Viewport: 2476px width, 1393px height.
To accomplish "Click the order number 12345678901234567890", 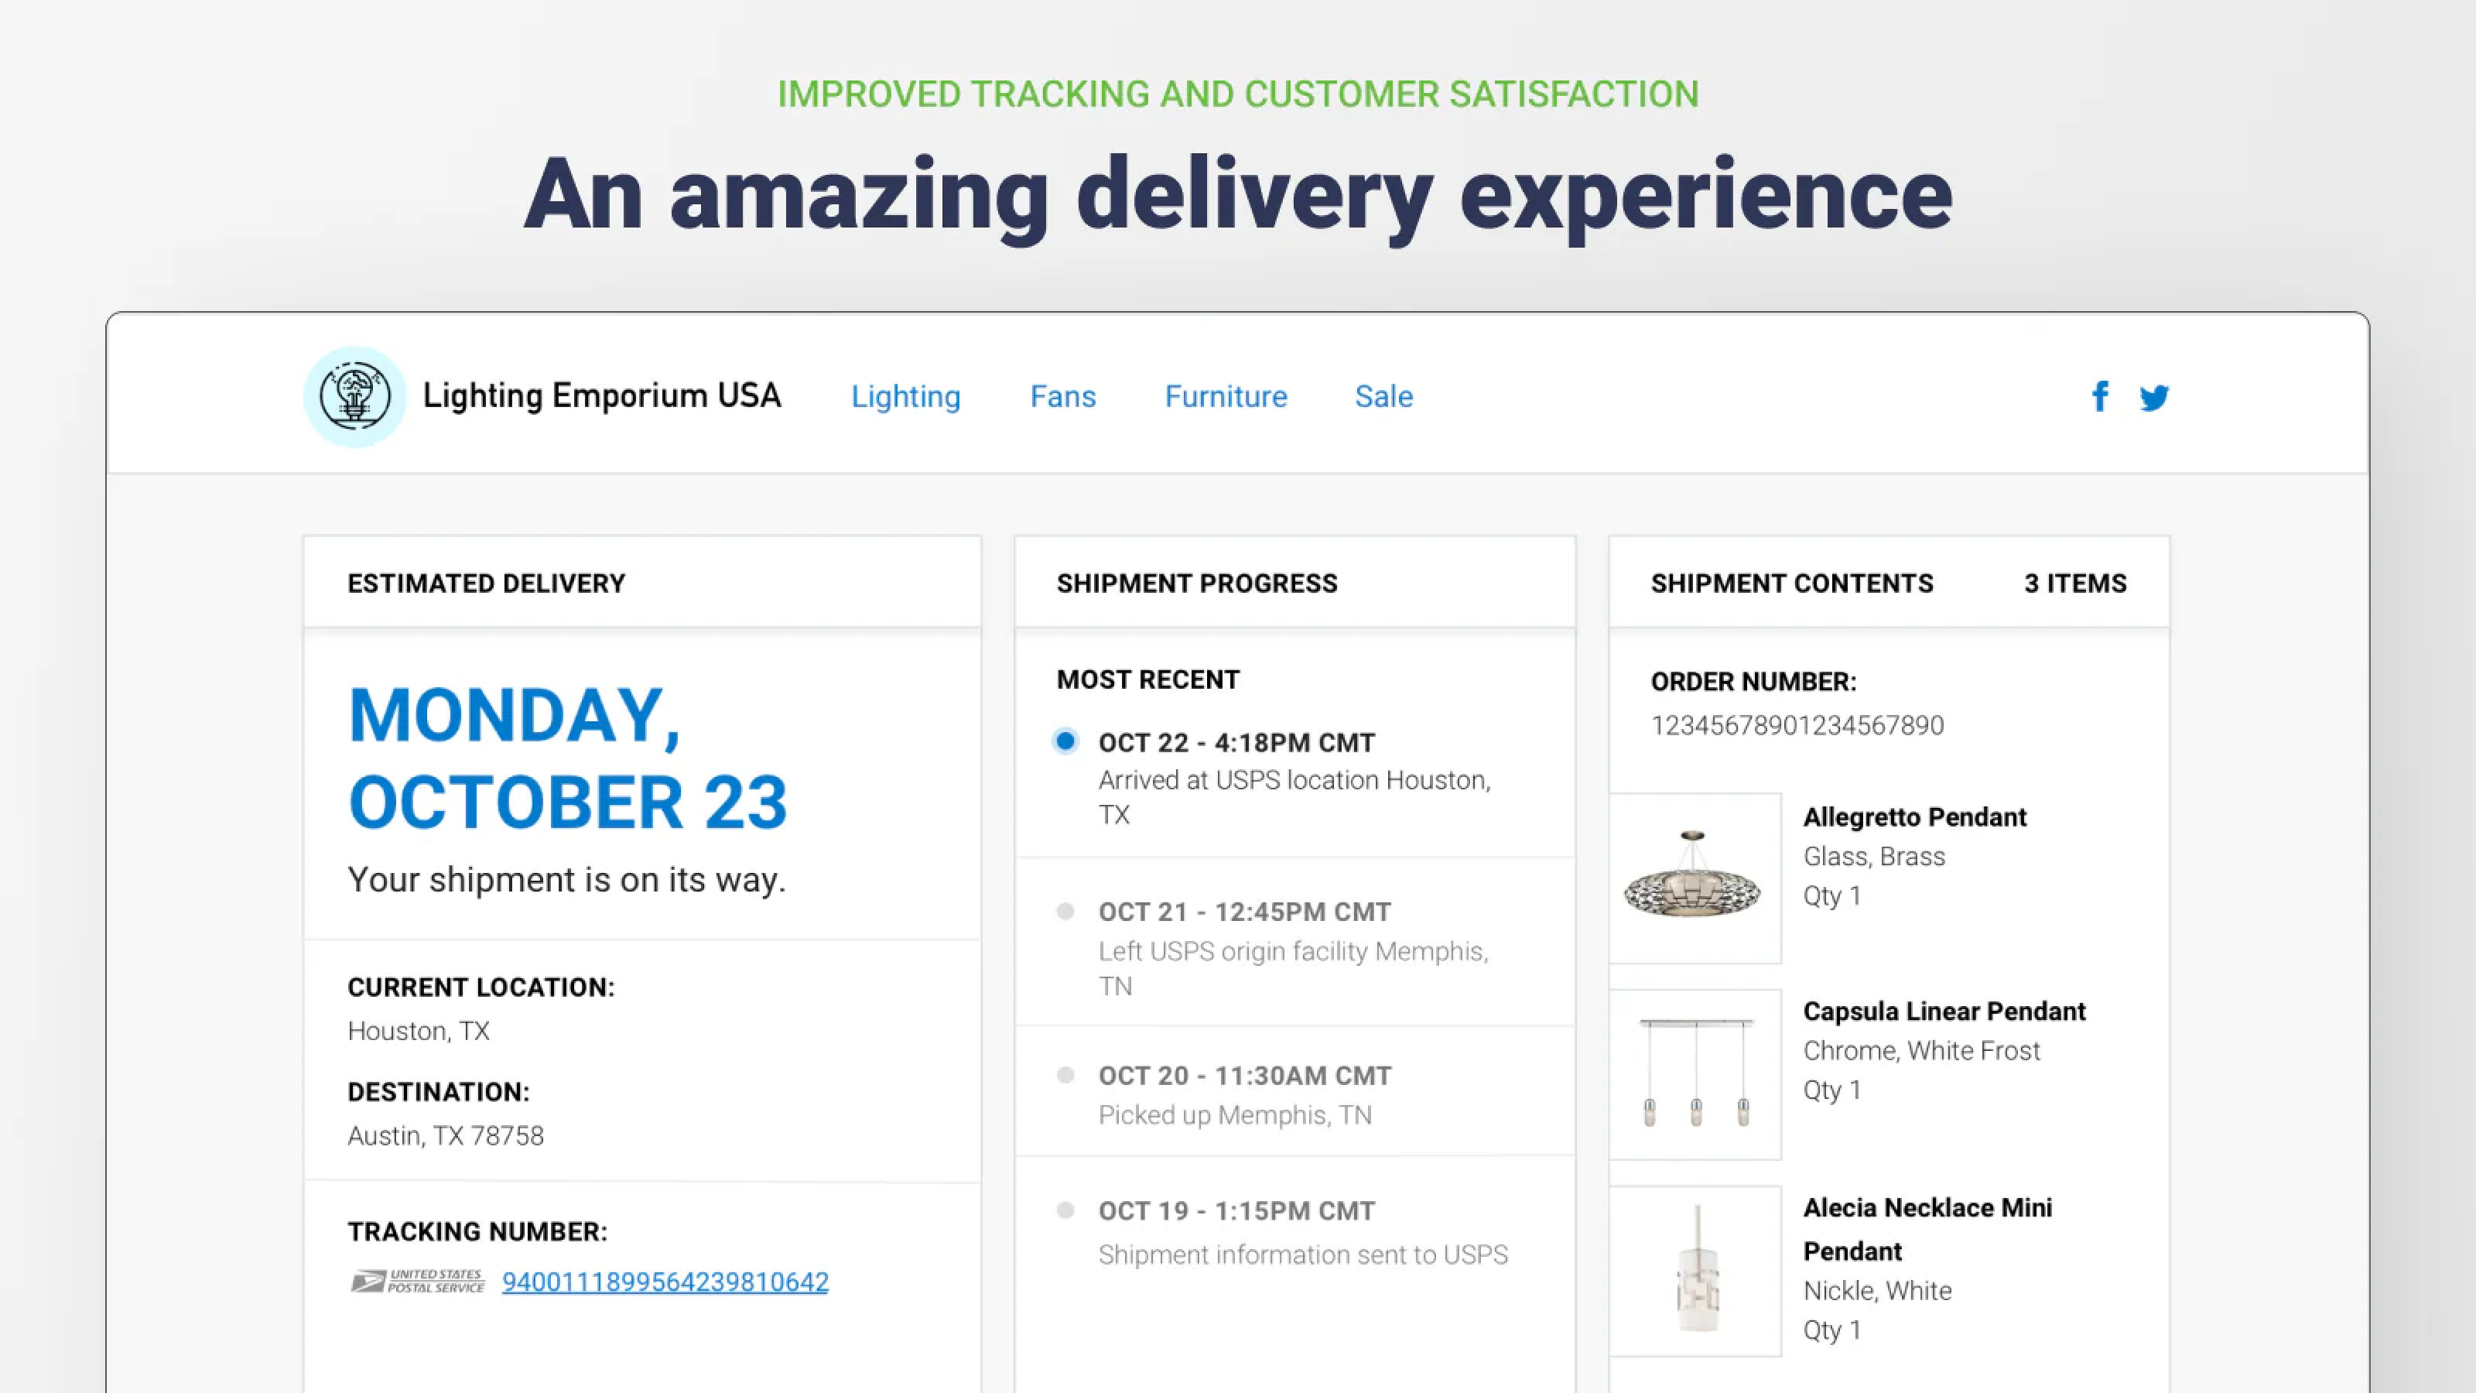I will click(x=1797, y=726).
